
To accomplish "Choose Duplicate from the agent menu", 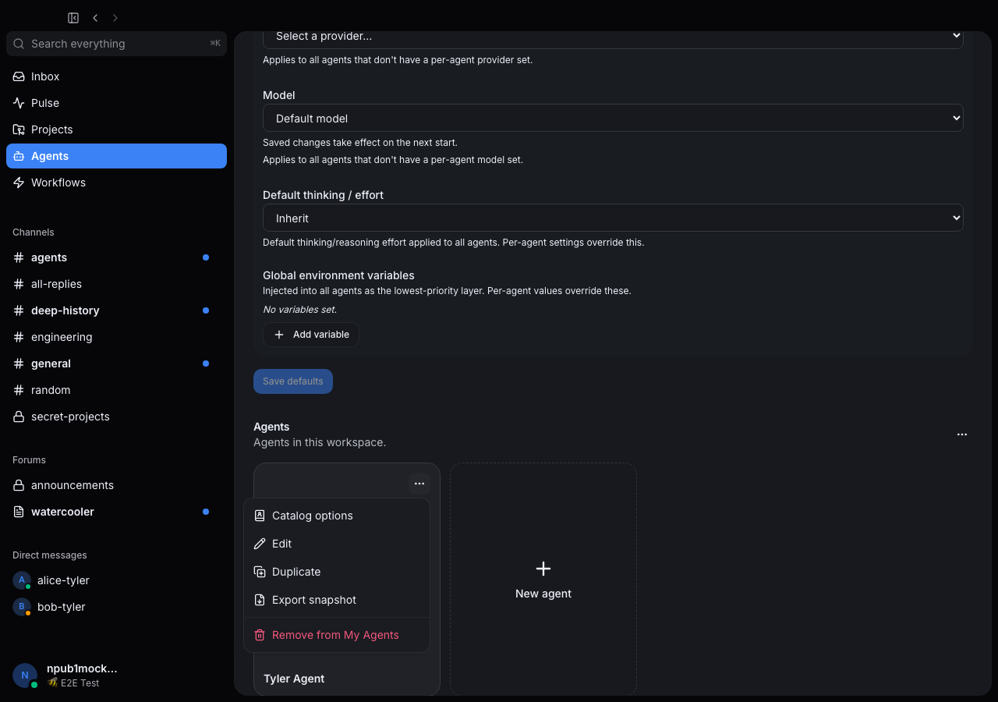I will [x=337, y=572].
